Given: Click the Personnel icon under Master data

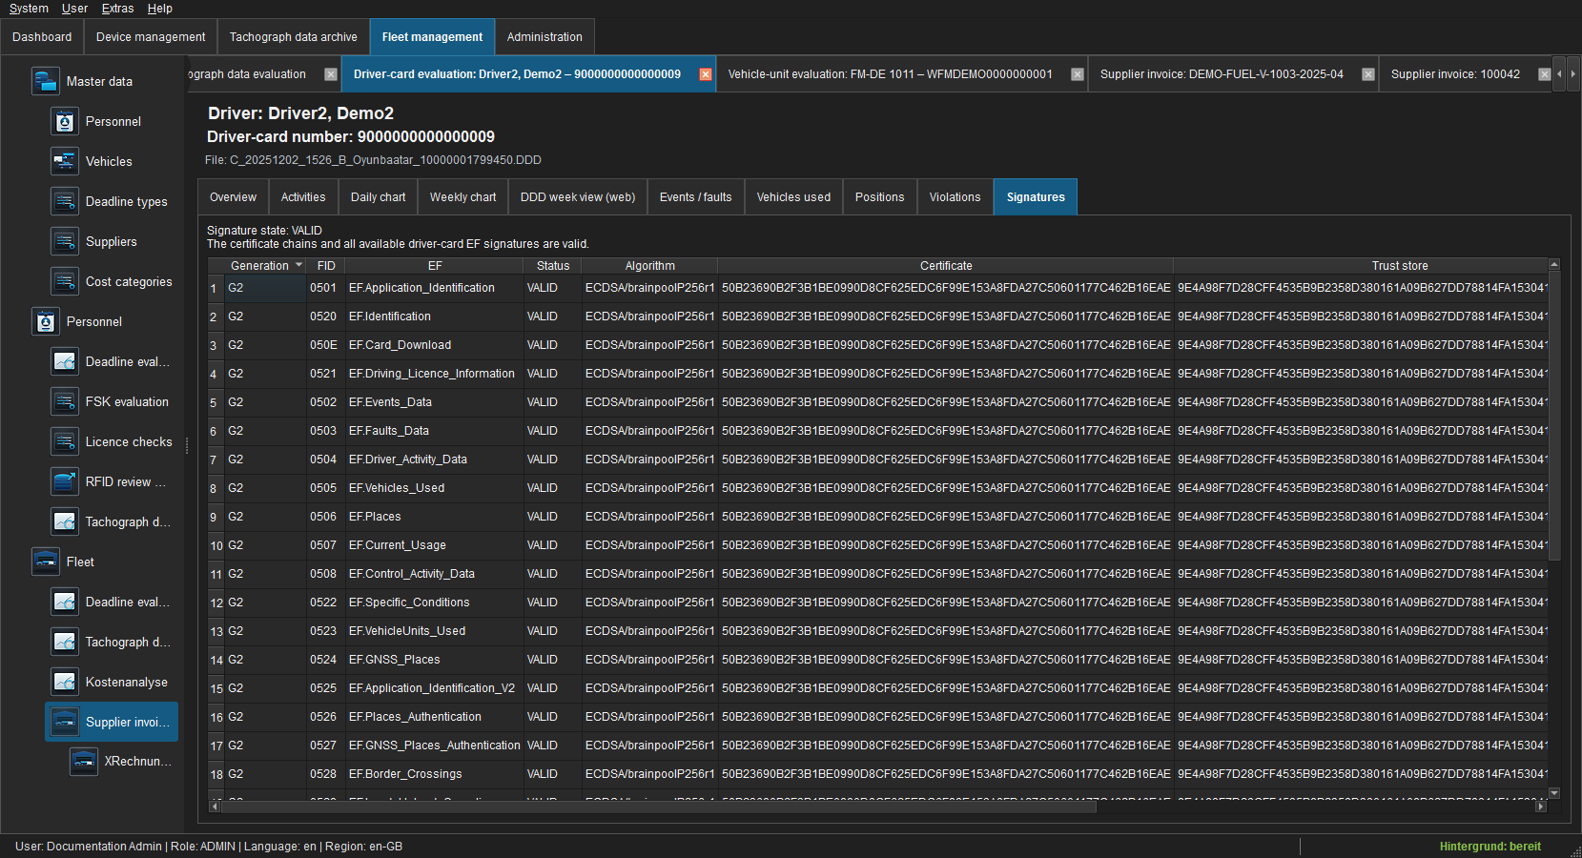Looking at the screenshot, I should 64,121.
